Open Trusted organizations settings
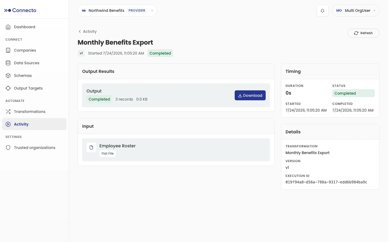 point(34,148)
